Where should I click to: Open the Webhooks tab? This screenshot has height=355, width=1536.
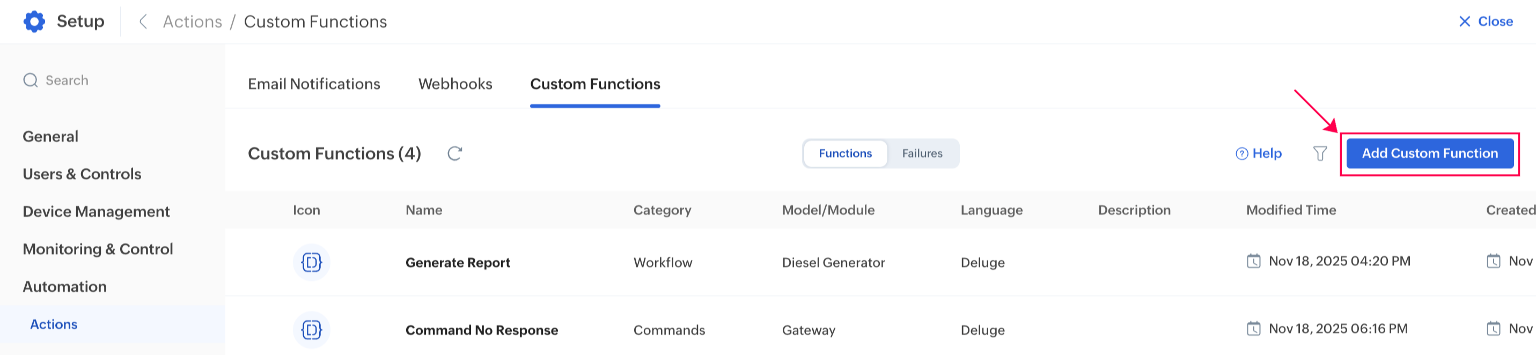point(455,84)
